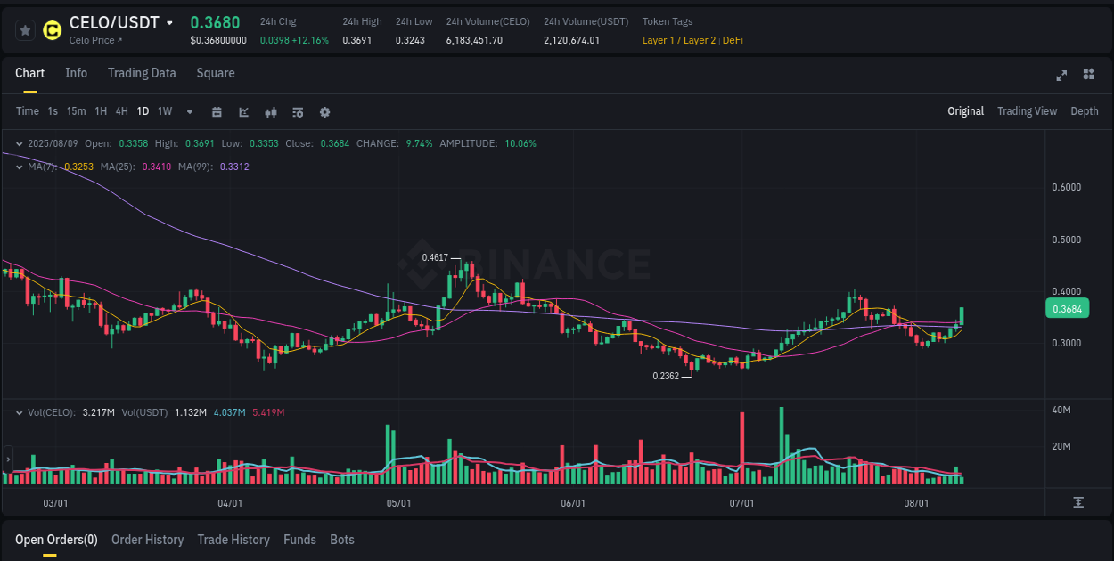Expand chart fullscreen with diagonal arrows icon
This screenshot has height=561, width=1114.
[1061, 76]
